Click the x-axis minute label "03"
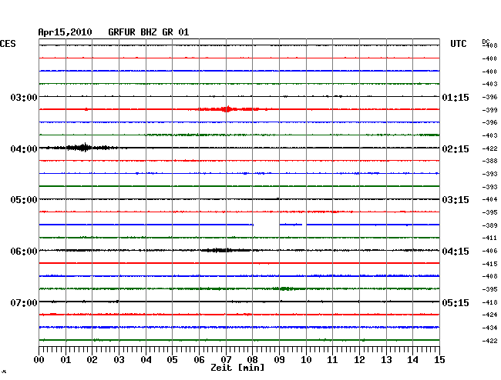Screen dimensions: 501x380 (119, 359)
